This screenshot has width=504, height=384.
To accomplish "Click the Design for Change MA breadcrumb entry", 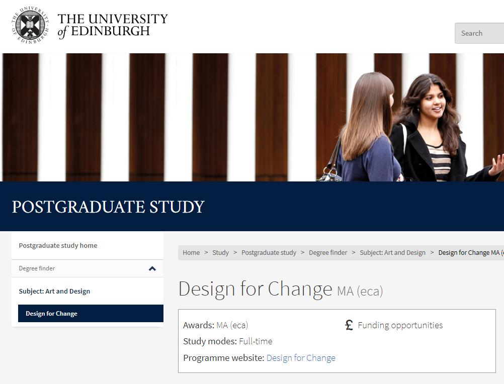I will (471, 253).
